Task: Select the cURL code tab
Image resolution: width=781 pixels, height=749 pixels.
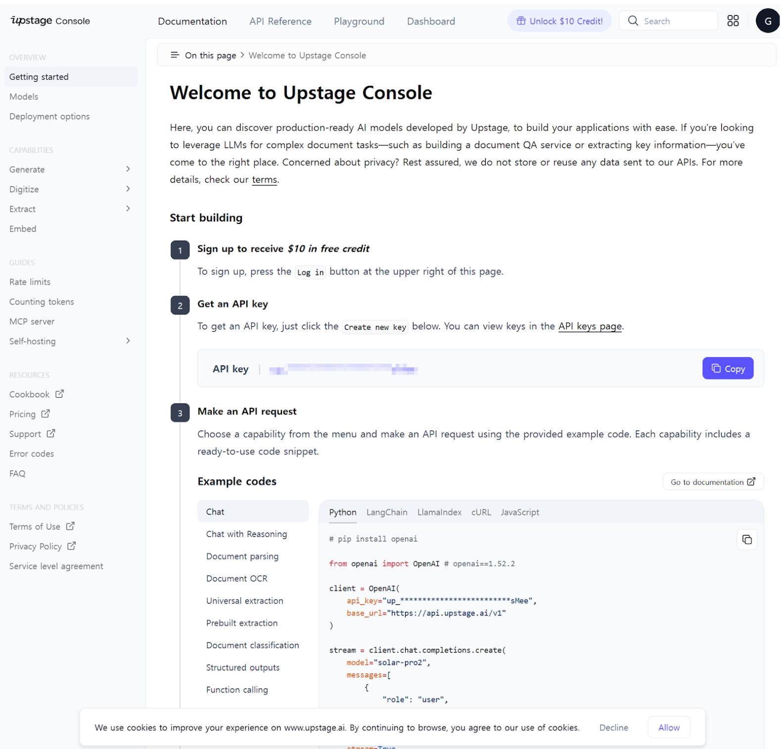Action: pos(480,512)
